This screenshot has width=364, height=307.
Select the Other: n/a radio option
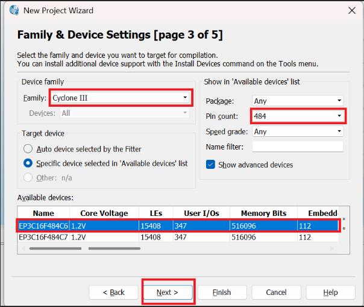pyautogui.click(x=28, y=177)
